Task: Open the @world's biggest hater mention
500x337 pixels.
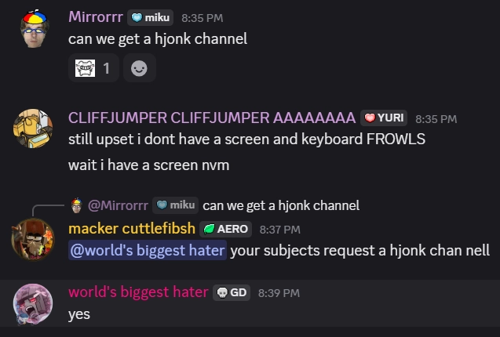Action: pyautogui.click(x=148, y=250)
